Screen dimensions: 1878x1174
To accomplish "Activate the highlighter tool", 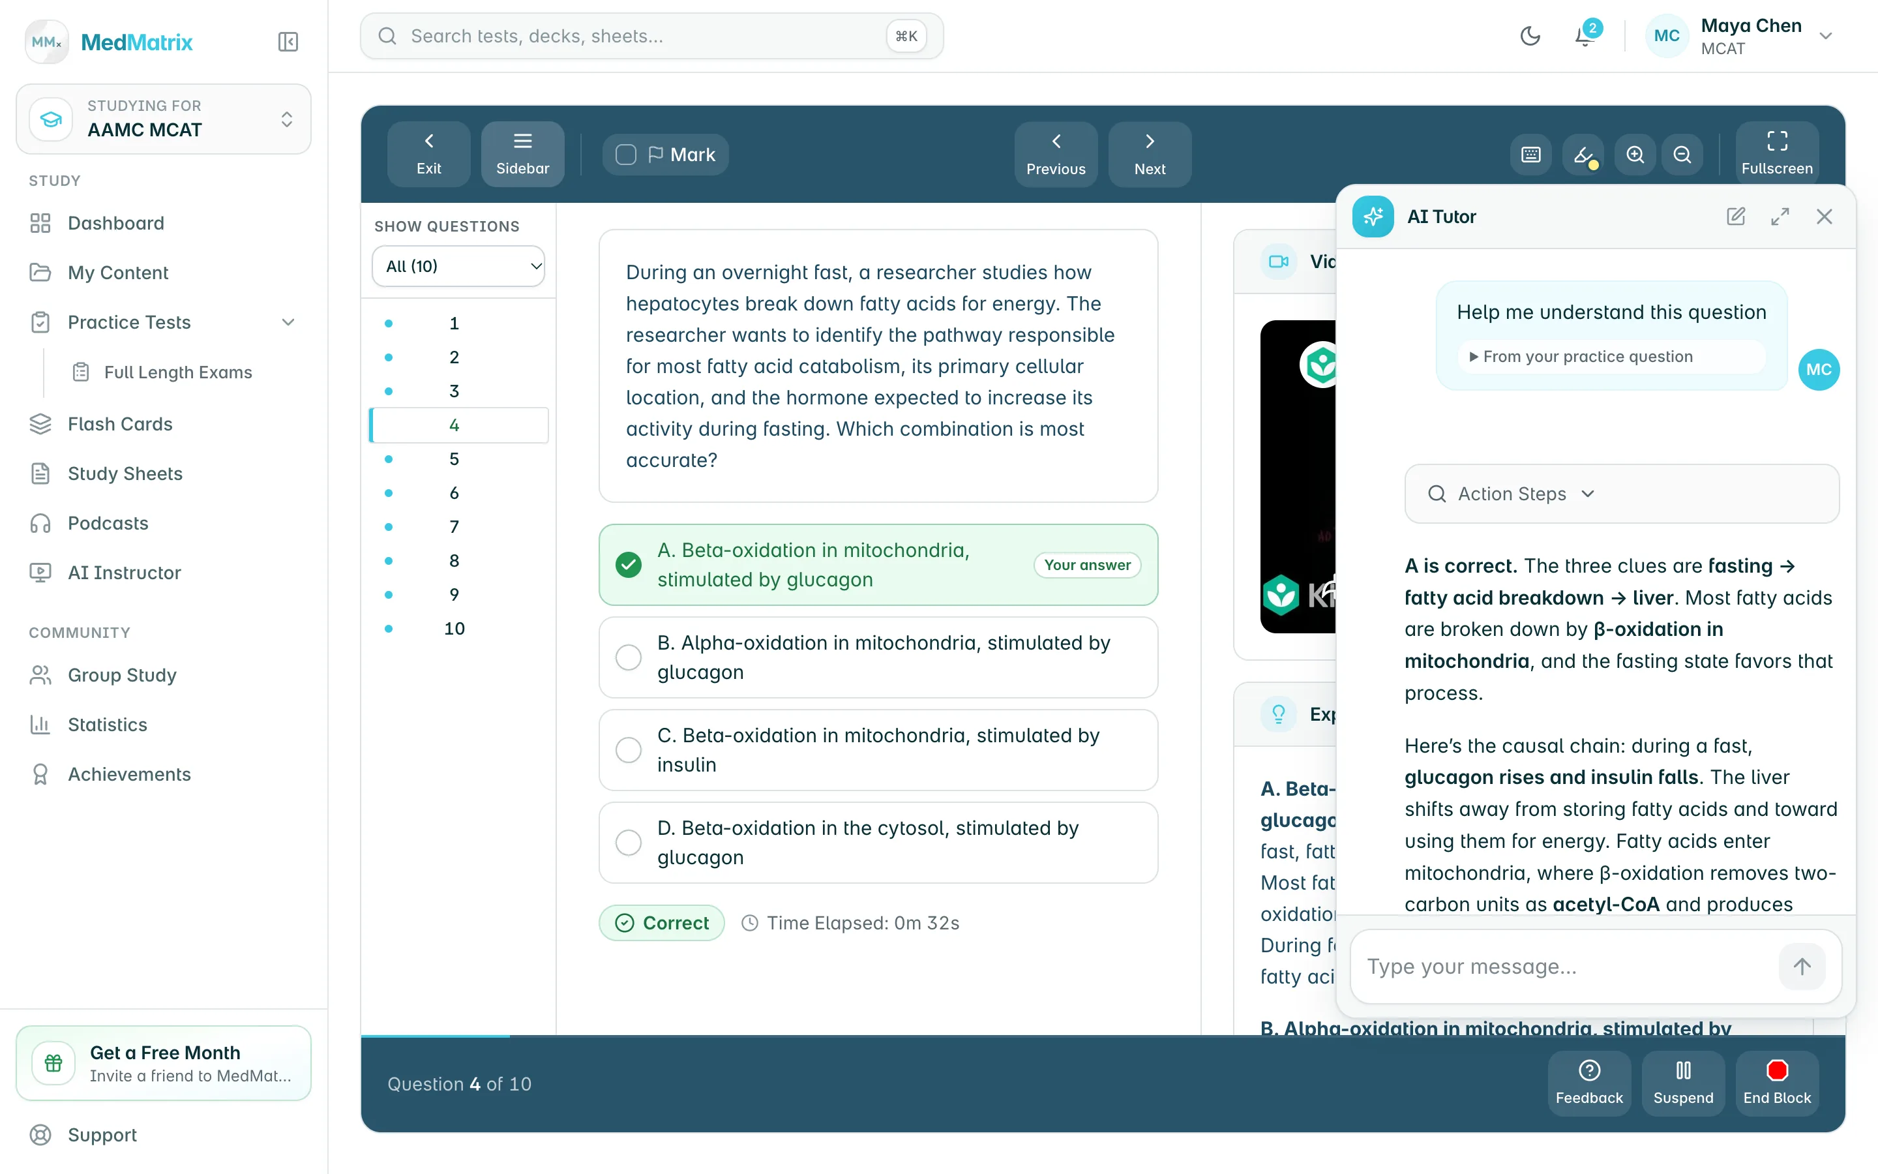I will (x=1583, y=155).
